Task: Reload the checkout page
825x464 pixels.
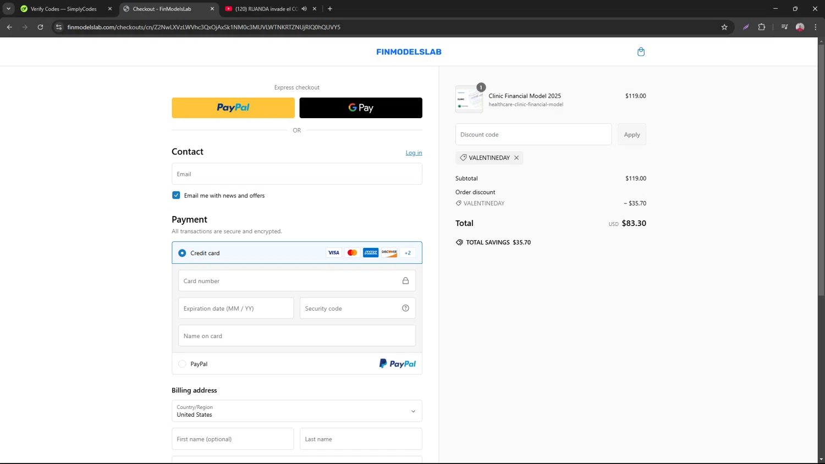Action: tap(40, 27)
